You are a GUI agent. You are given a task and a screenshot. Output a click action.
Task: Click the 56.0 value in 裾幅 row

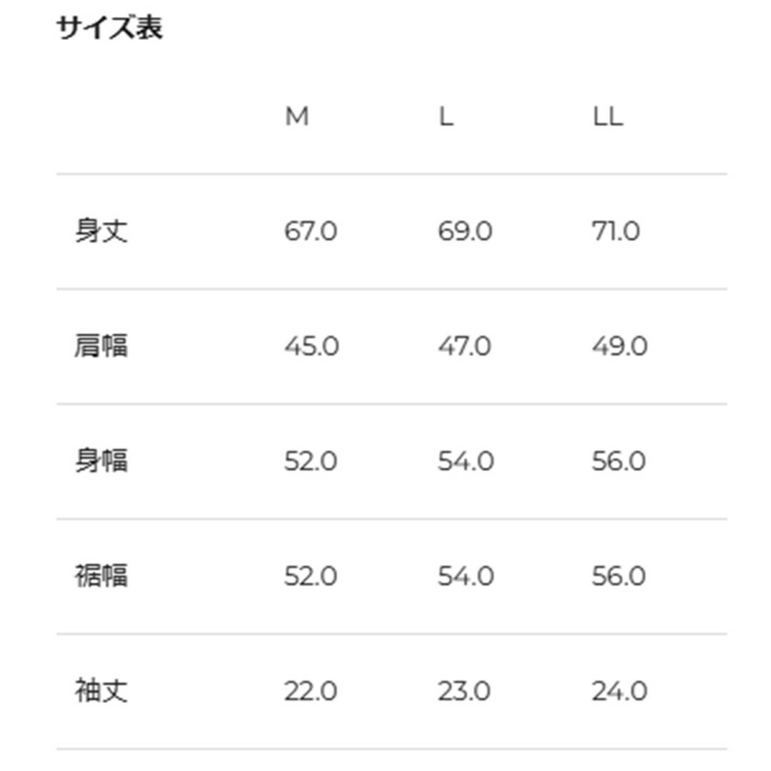click(618, 576)
